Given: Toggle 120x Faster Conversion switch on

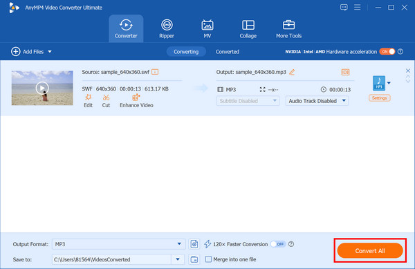Looking at the screenshot, I should pyautogui.click(x=278, y=244).
